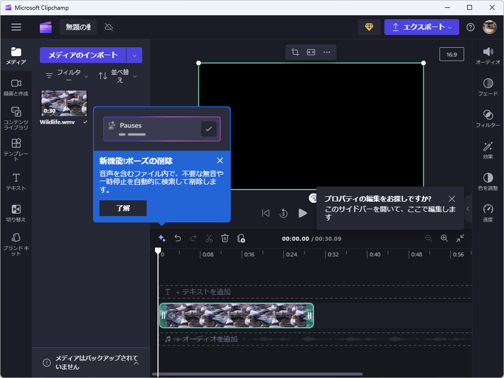
Task: Split the clip with the scissors icon
Action: [209, 238]
